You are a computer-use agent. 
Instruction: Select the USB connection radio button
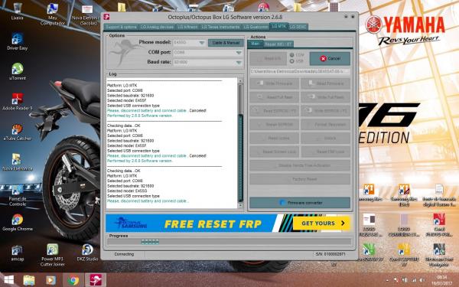click(x=292, y=61)
